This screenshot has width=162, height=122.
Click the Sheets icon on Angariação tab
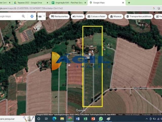[x=53, y=3]
